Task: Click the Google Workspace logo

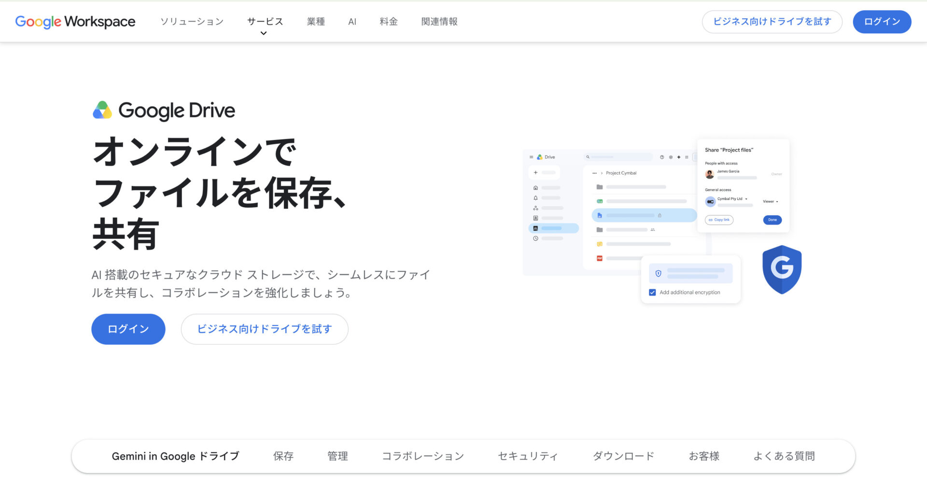Action: click(x=75, y=22)
